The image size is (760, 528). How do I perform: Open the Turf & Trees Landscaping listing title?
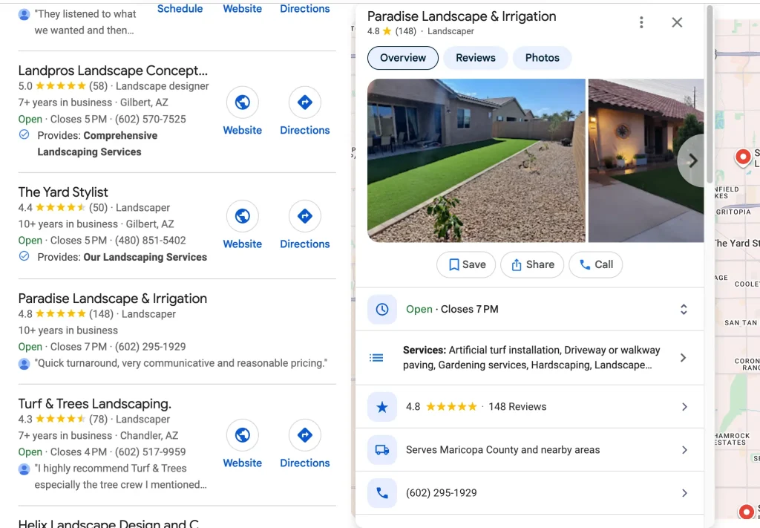(x=94, y=403)
